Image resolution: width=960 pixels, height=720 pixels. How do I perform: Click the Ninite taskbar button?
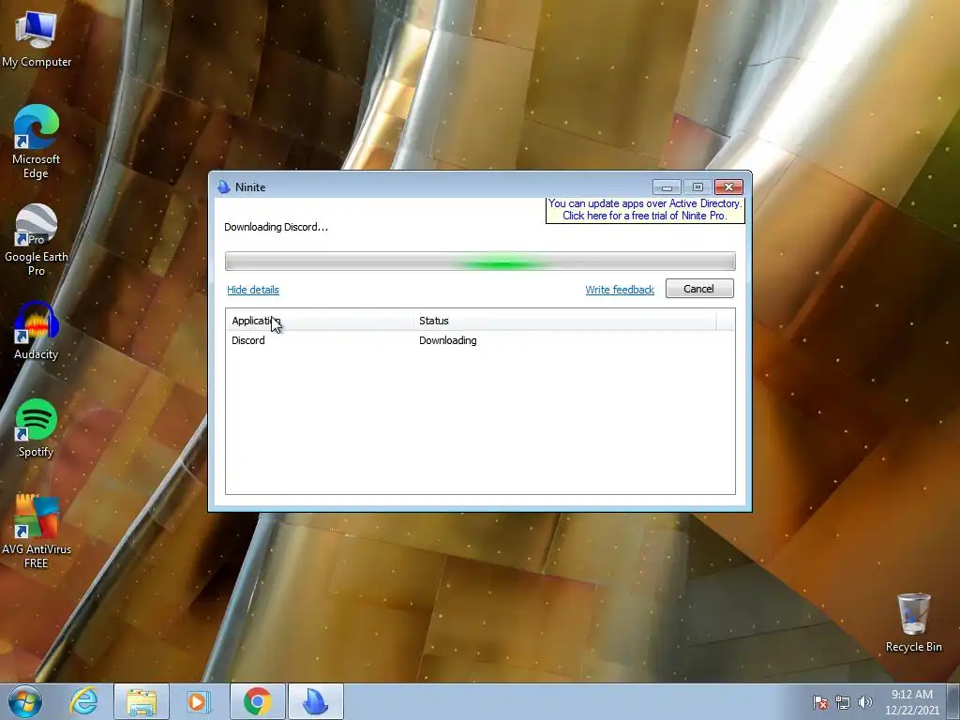coord(316,701)
